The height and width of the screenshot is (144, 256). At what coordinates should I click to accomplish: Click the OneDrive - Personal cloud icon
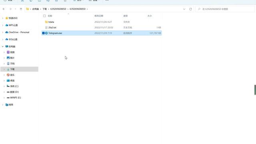click(x=7, y=32)
